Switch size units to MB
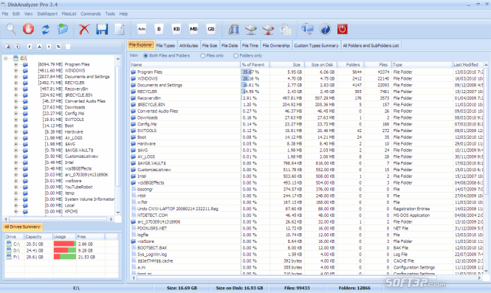Screen dimensions: 491x293 (x=194, y=29)
